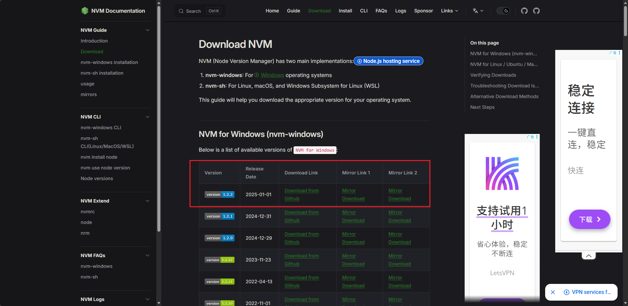This screenshot has width=628, height=306.
Task: Collapse the NVM Extend sidebar section
Action: 148,201
